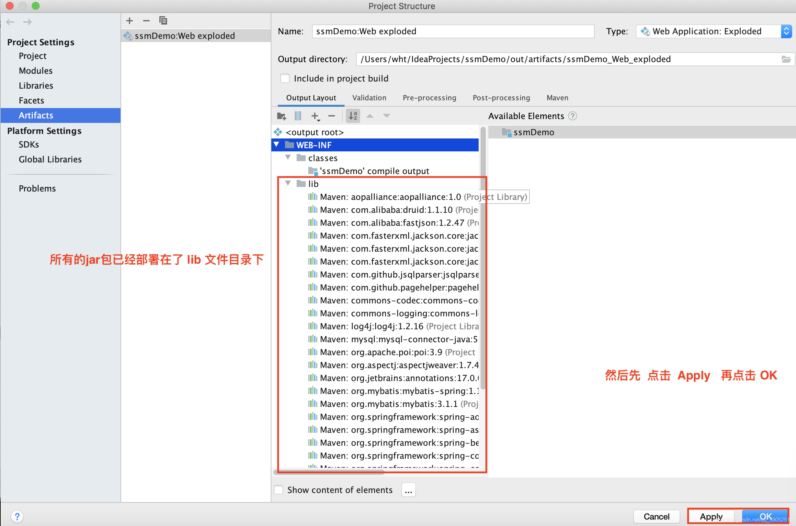Click the Available Elements help icon
Viewport: 796px width, 526px height.
coord(572,116)
